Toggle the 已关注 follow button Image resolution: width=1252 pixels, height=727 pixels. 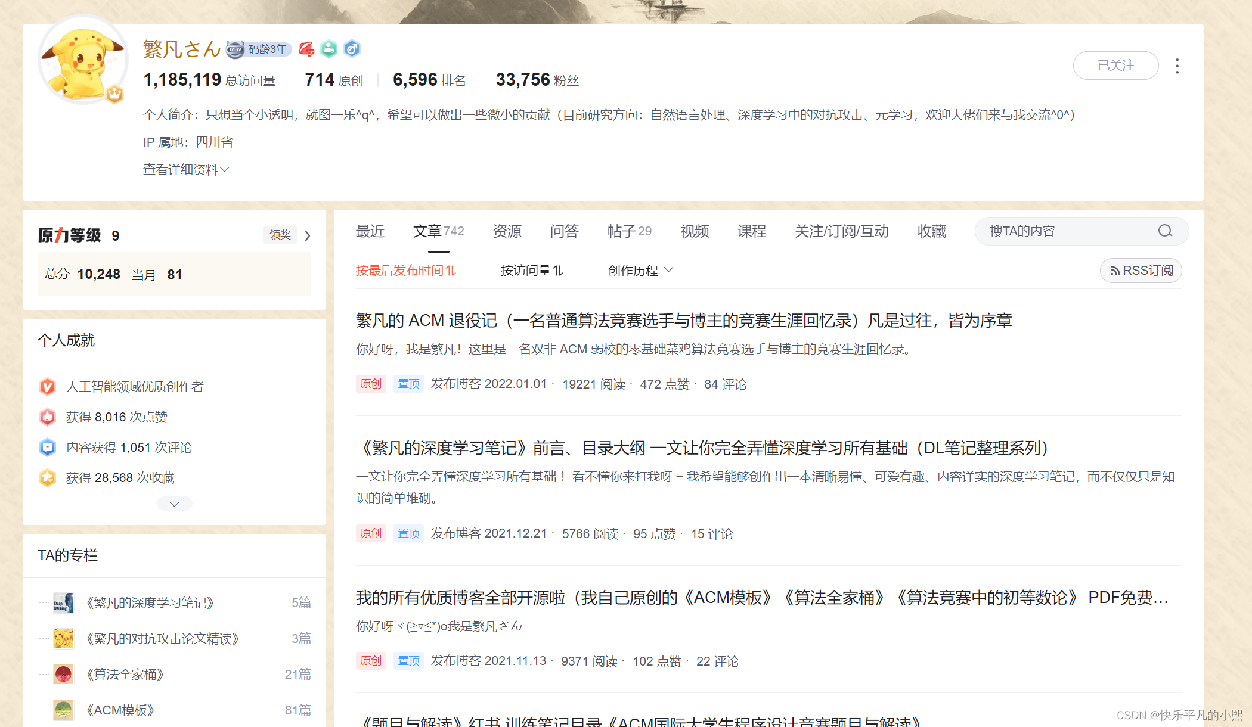click(x=1115, y=66)
